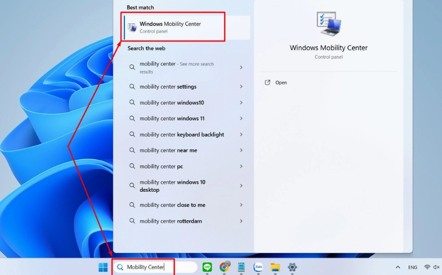Select 'mobility center windows 11' suggestion

click(187, 119)
